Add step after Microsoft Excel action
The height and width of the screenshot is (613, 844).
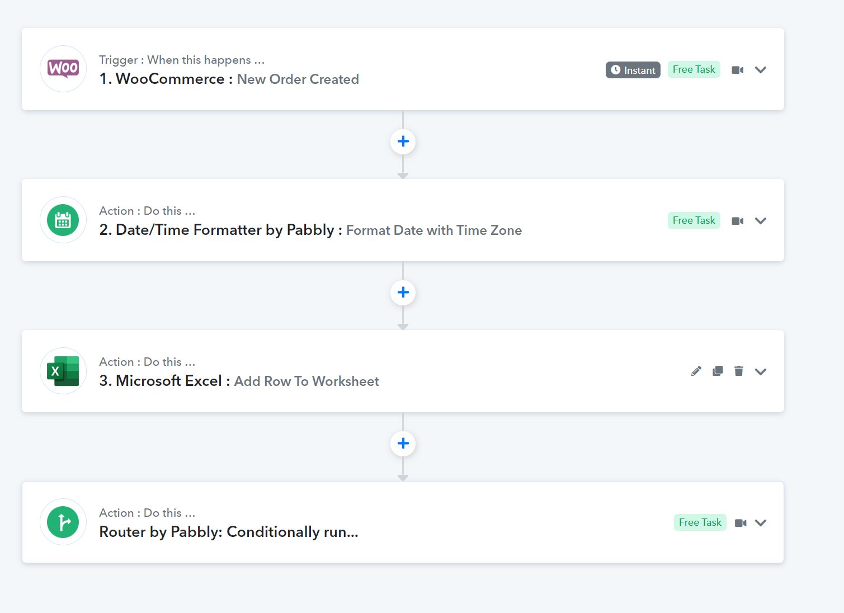403,444
